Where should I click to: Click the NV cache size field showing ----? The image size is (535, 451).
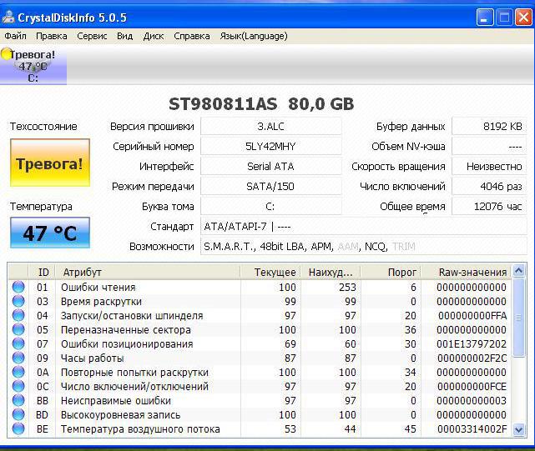pos(490,146)
